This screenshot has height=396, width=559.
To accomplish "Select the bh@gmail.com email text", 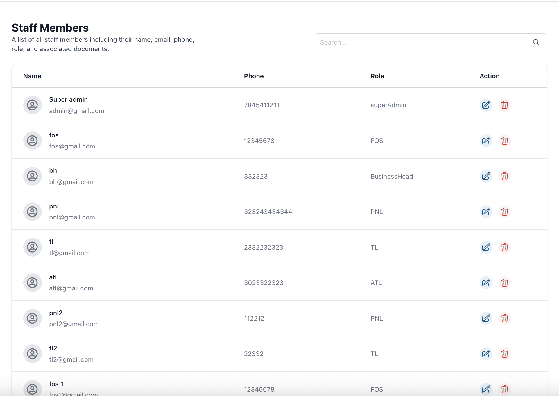I will tap(71, 182).
